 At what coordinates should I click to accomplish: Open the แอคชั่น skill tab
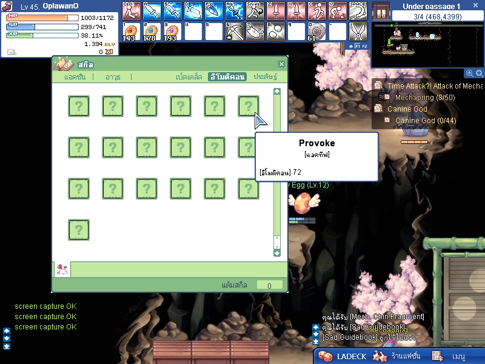click(x=75, y=76)
